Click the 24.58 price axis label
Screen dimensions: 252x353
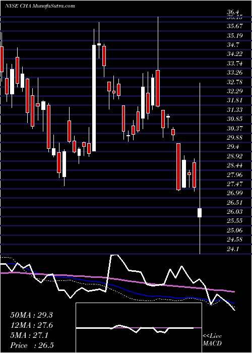coord(235,240)
